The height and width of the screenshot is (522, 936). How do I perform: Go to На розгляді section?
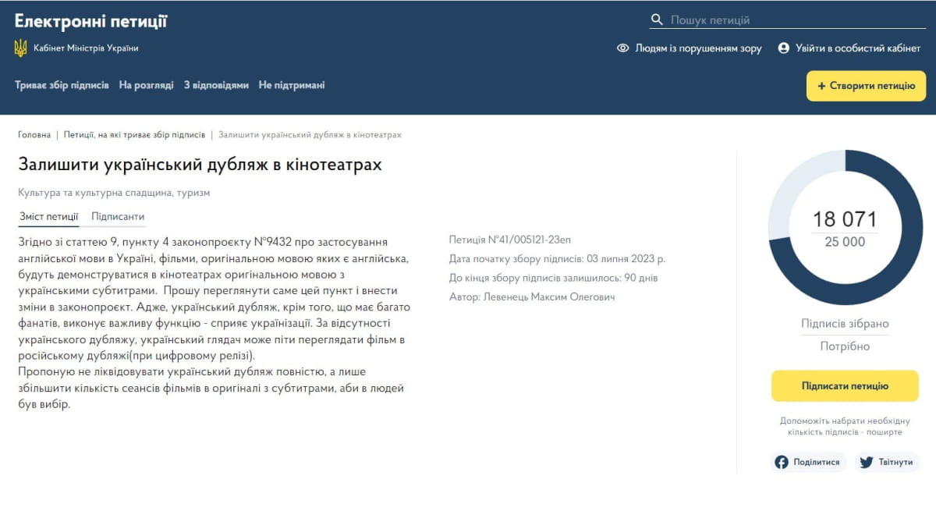(x=146, y=85)
